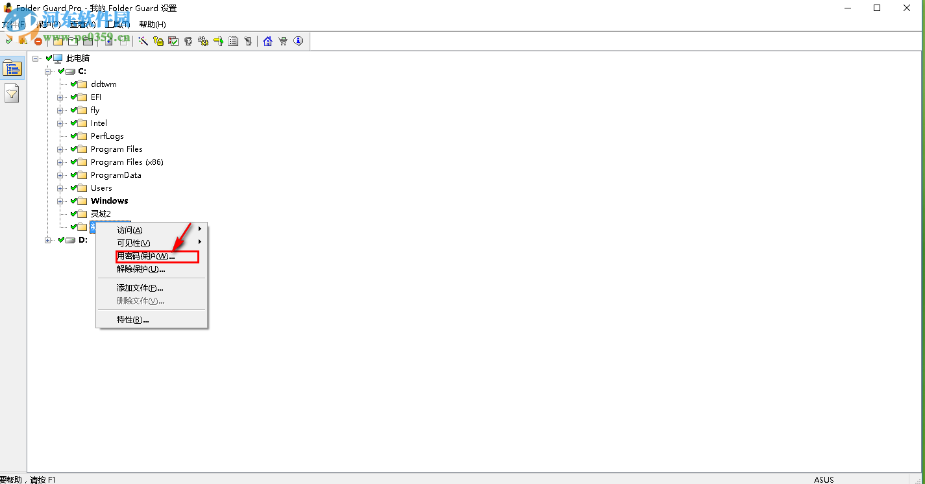Click the page-with-plus toolbar icon
The height and width of the screenshot is (484, 925).
click(x=109, y=42)
